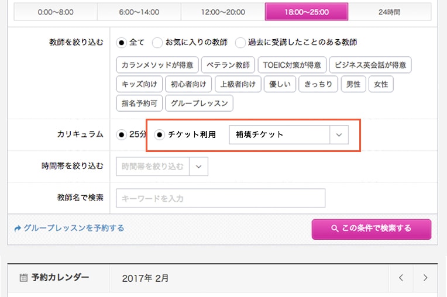447x297 pixels.
Task: Click the next month arrow icon
Action: [x=425, y=278]
